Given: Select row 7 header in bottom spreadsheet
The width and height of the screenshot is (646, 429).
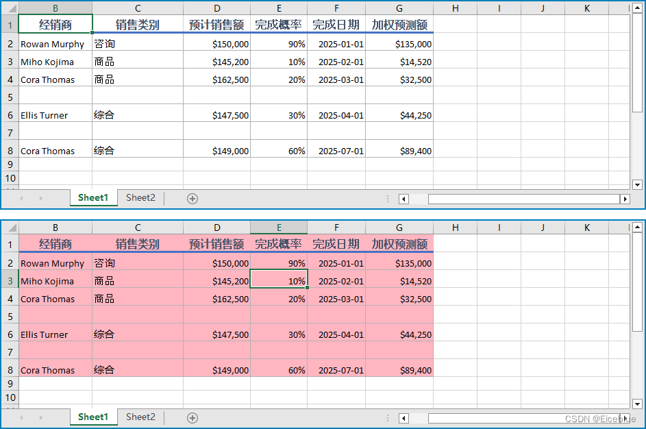Looking at the screenshot, I should (x=10, y=352).
